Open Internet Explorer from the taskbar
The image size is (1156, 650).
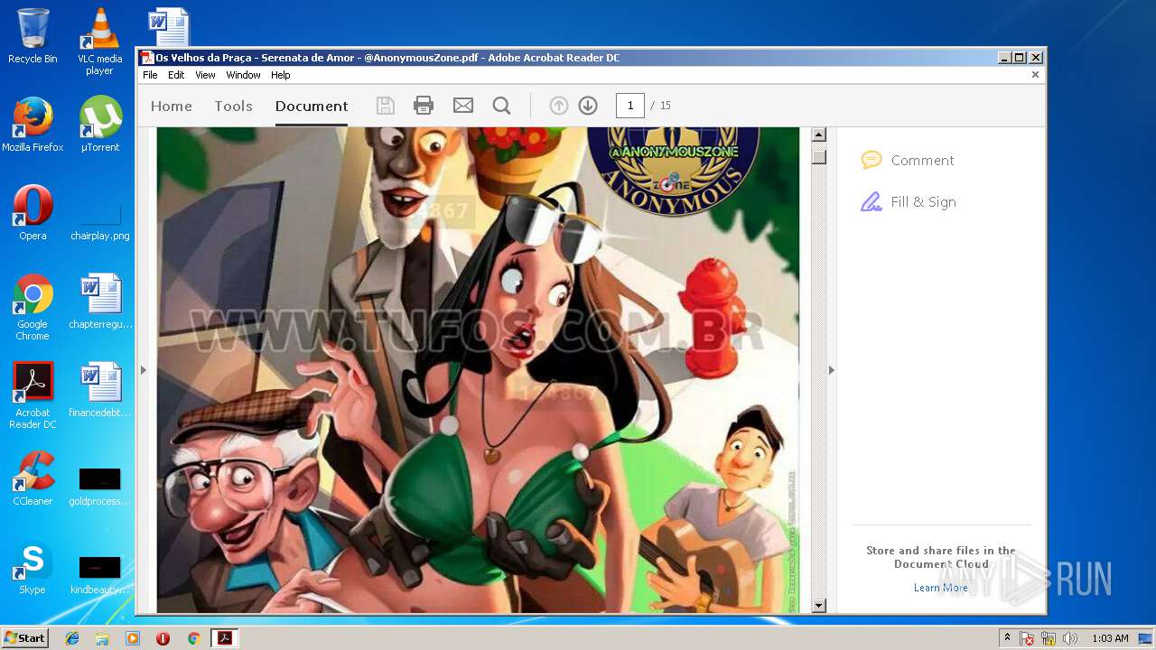(x=72, y=638)
